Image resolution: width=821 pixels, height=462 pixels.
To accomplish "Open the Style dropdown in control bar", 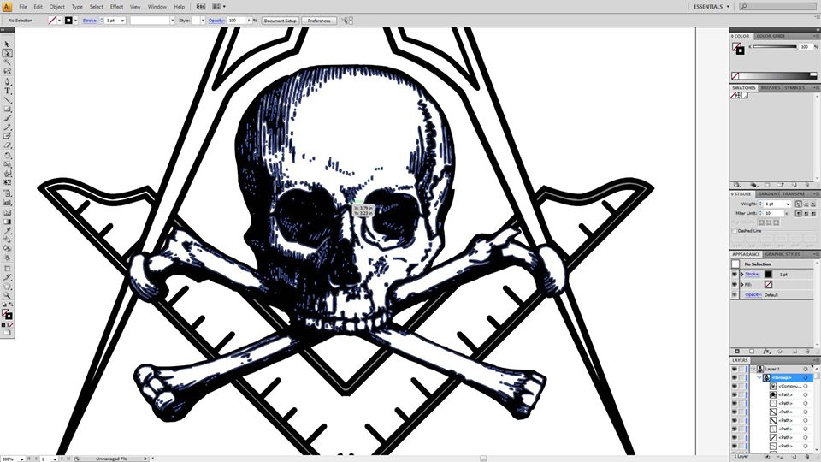I will [203, 21].
